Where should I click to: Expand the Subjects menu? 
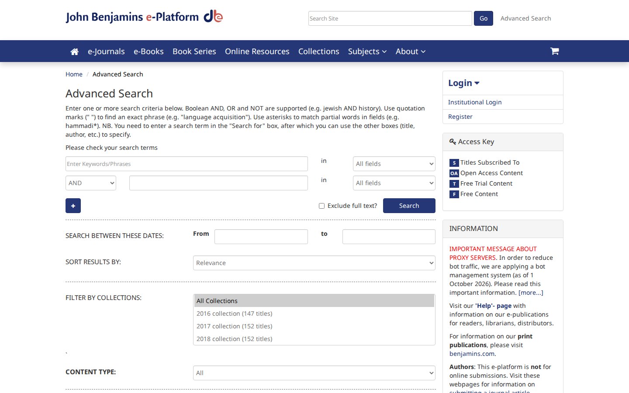click(x=367, y=52)
